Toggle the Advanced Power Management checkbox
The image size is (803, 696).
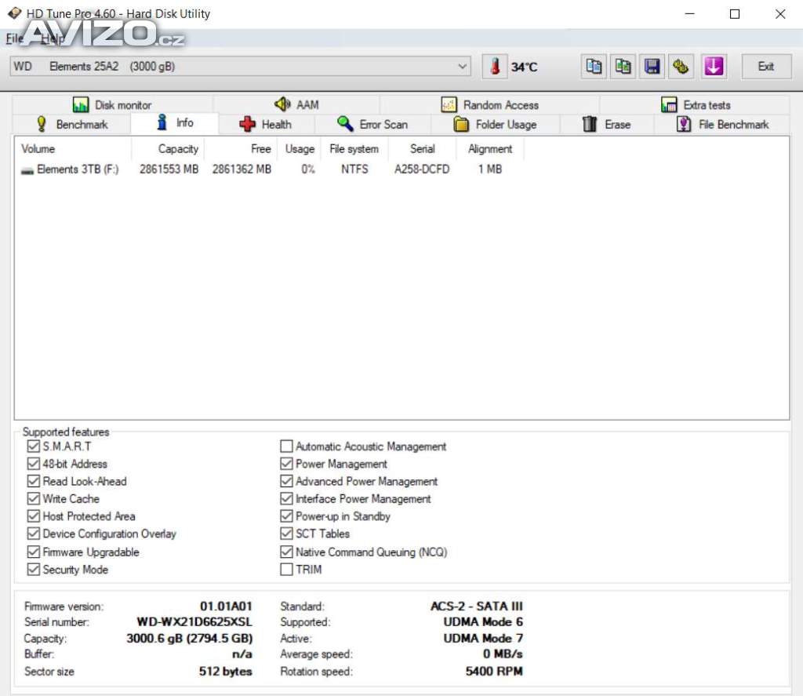286,481
